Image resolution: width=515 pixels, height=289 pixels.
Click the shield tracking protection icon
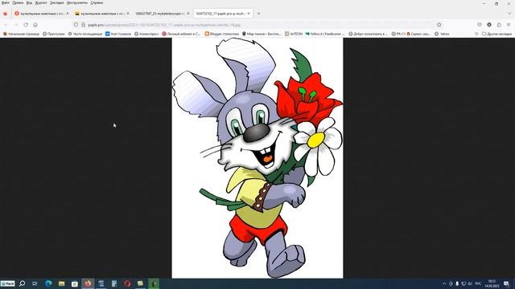coord(76,25)
